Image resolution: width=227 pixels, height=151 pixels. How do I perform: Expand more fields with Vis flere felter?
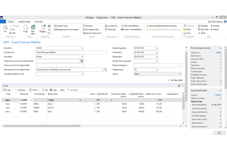coord(175,80)
